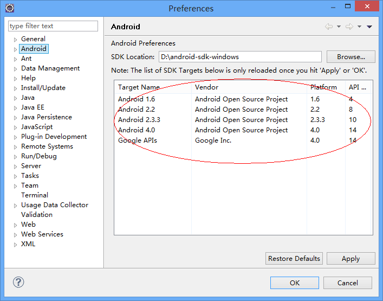383x301 pixels.
Task: Select Data Management in the tree
Action: click(50, 68)
